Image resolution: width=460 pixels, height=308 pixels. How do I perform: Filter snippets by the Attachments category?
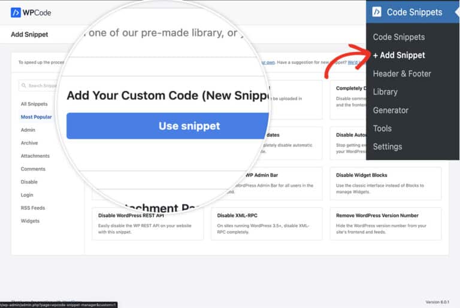tap(35, 156)
